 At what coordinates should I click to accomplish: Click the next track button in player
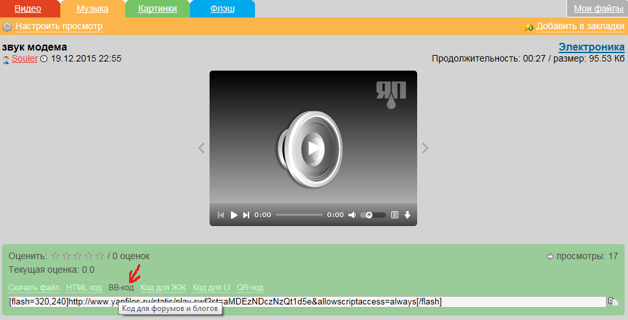[x=247, y=215]
